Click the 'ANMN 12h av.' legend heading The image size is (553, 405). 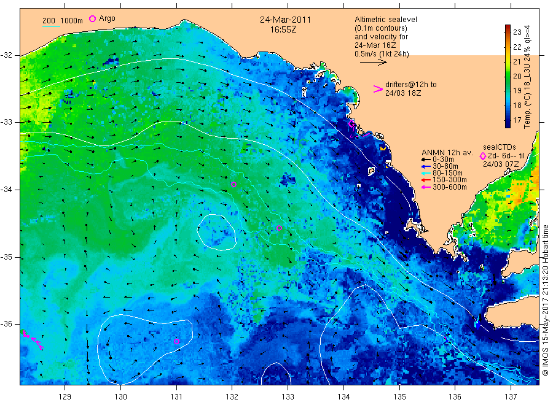tap(447, 153)
